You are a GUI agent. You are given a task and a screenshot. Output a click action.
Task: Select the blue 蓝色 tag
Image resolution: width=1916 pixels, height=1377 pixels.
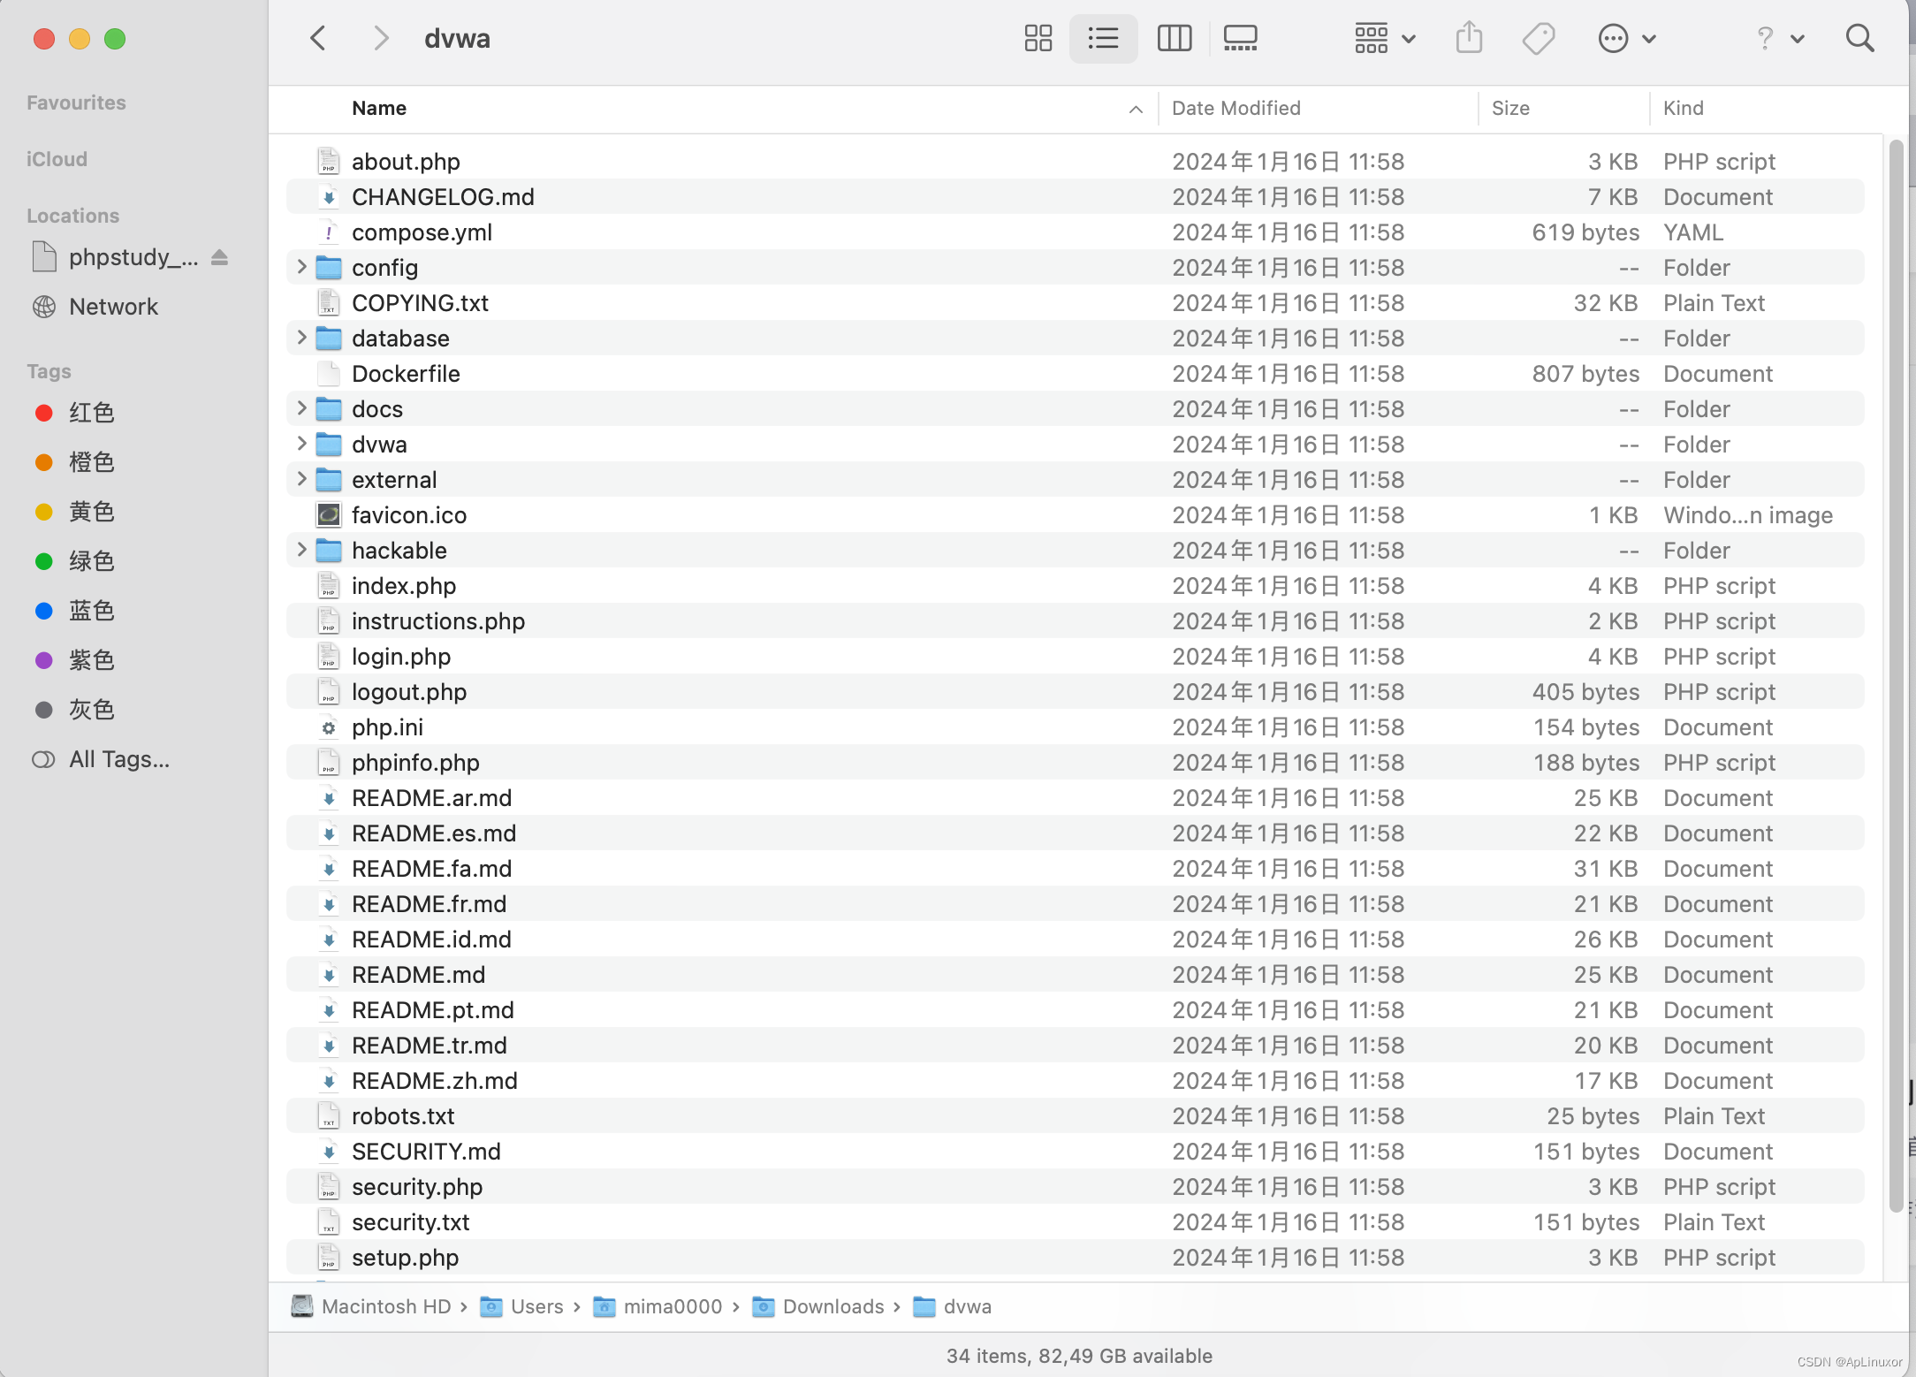[91, 611]
